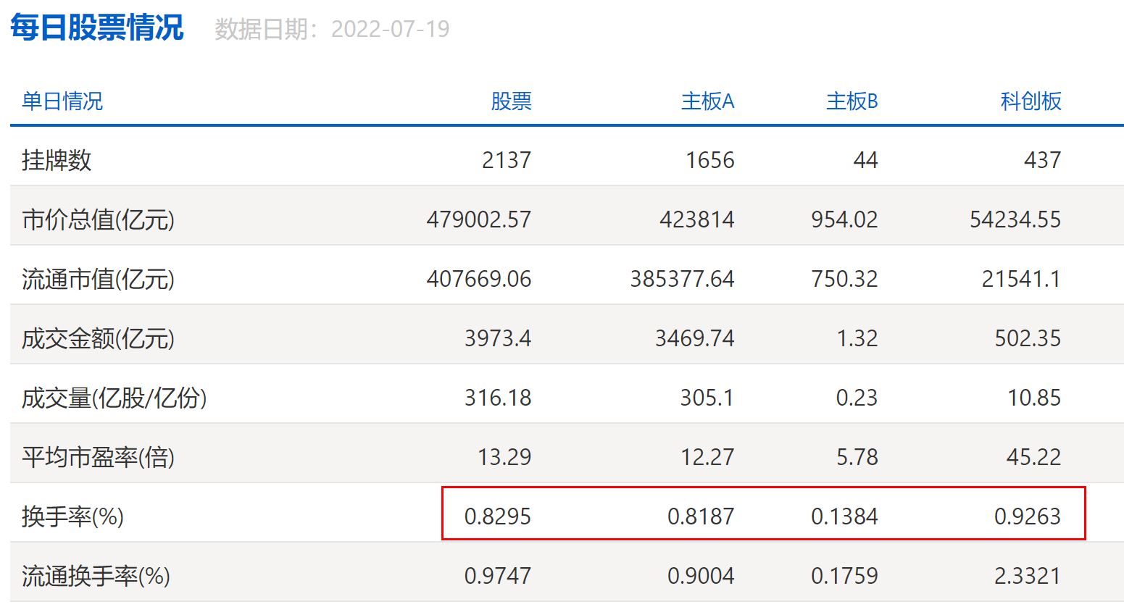Click market value 479002.57

coord(479,219)
